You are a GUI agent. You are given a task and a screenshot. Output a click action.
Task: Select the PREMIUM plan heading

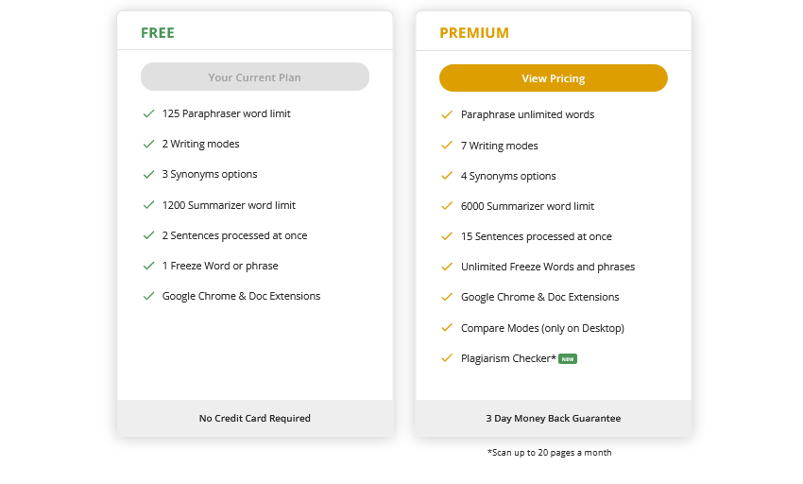(474, 33)
